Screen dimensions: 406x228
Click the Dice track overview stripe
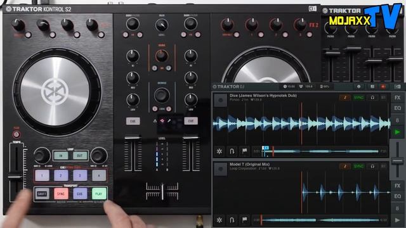(320, 151)
